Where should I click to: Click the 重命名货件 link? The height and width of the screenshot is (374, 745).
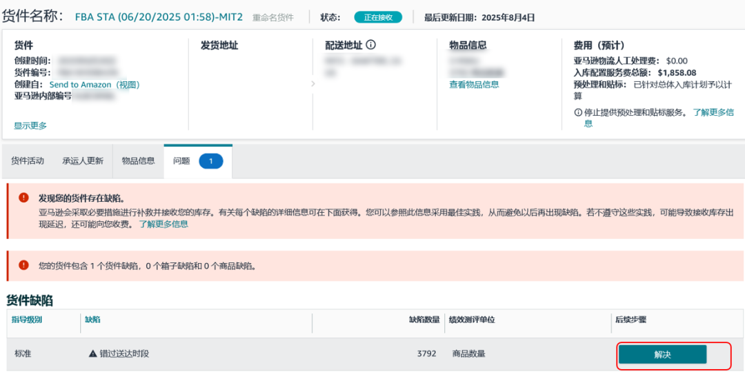pyautogui.click(x=272, y=18)
